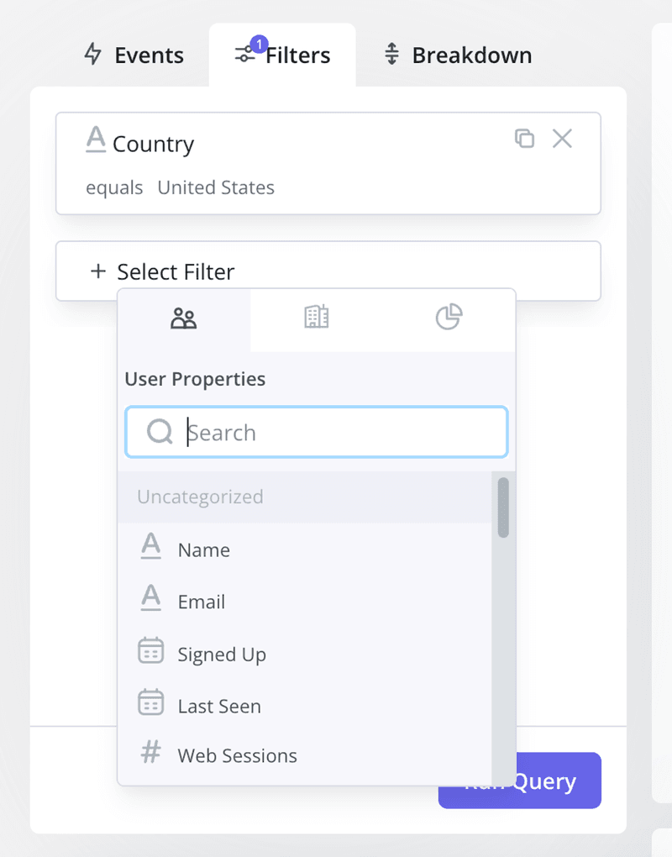Click the magnifier icon in the search box
Viewport: 672px width, 857px height.
(x=158, y=431)
